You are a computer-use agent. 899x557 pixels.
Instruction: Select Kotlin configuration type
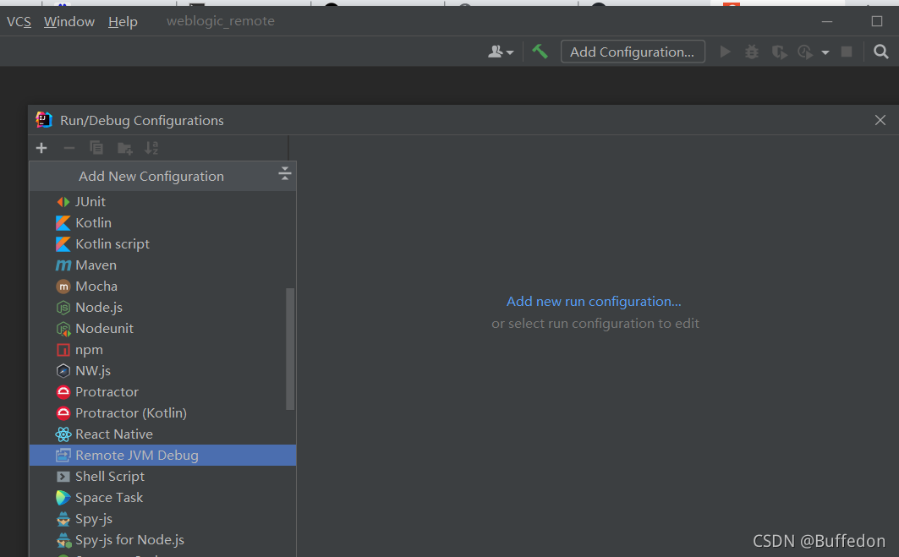point(163,223)
